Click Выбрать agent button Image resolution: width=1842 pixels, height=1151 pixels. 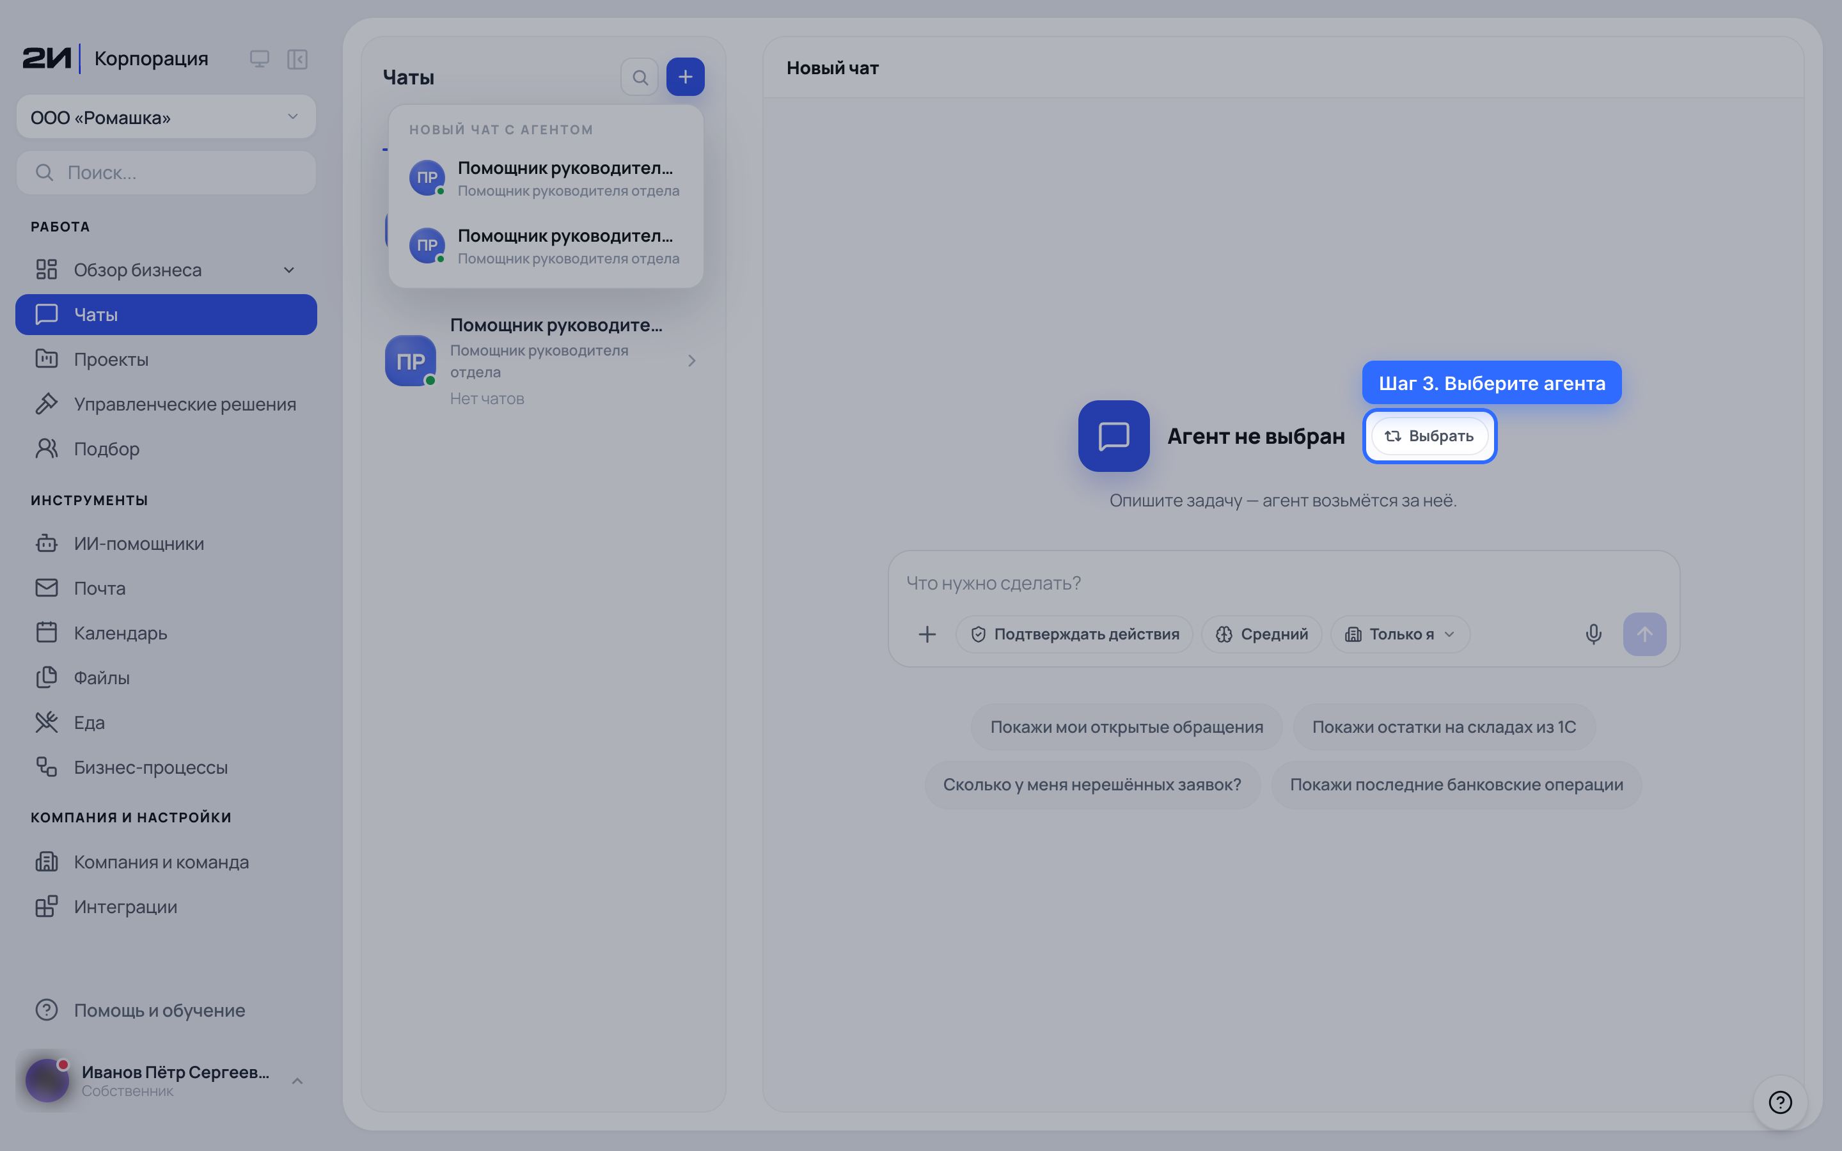(1429, 436)
